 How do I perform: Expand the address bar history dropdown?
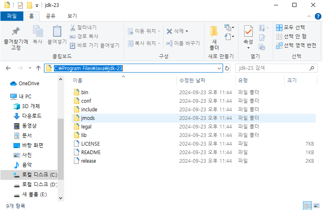tap(219, 68)
